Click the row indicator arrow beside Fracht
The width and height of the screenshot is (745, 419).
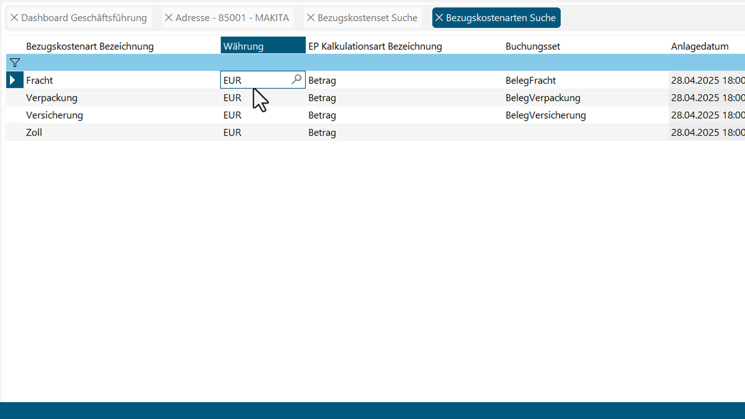pyautogui.click(x=14, y=80)
